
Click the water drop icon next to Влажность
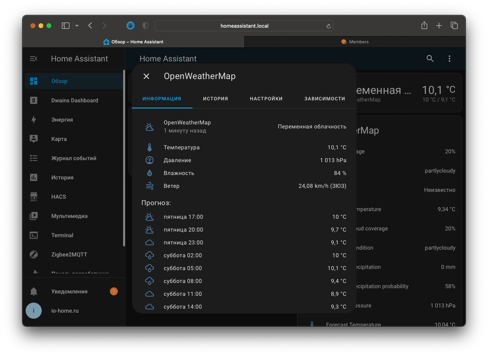point(149,173)
